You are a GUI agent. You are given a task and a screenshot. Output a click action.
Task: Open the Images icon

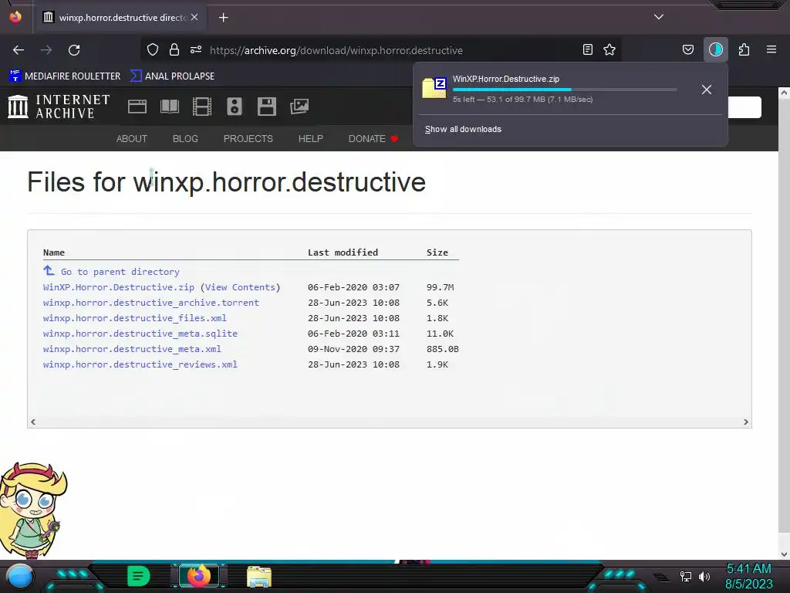pos(299,107)
